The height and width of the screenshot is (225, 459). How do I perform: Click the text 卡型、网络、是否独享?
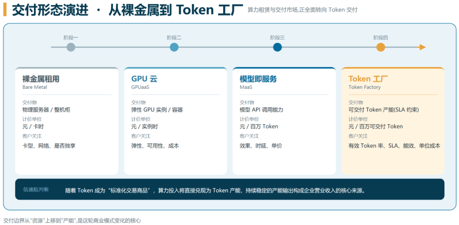coord(49,145)
